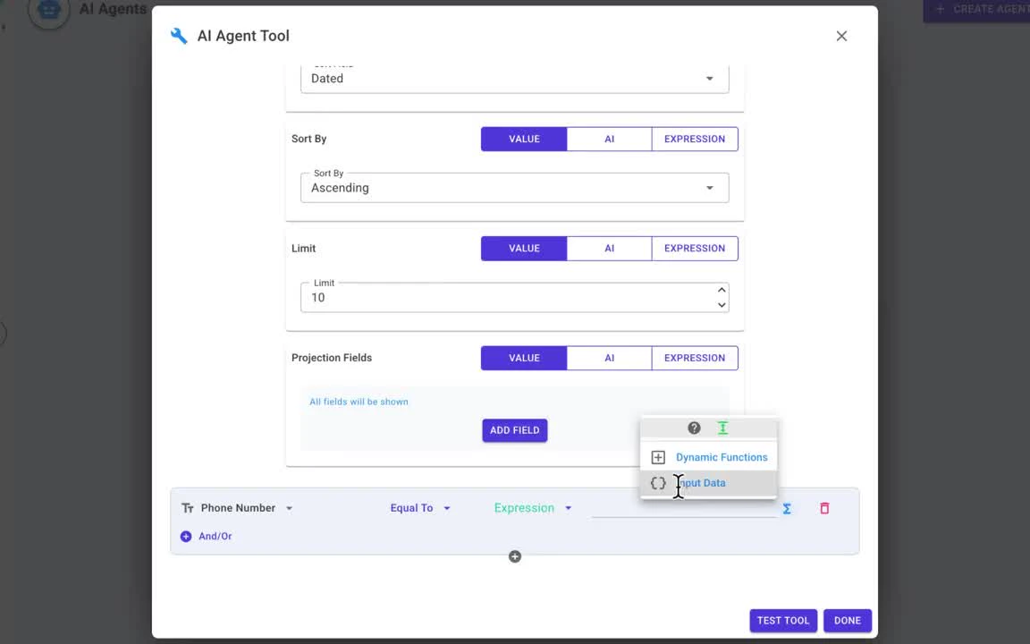Screen dimensions: 1030x644
Task: Click the wrench icon beside AI Agent Tool
Action: tap(179, 36)
